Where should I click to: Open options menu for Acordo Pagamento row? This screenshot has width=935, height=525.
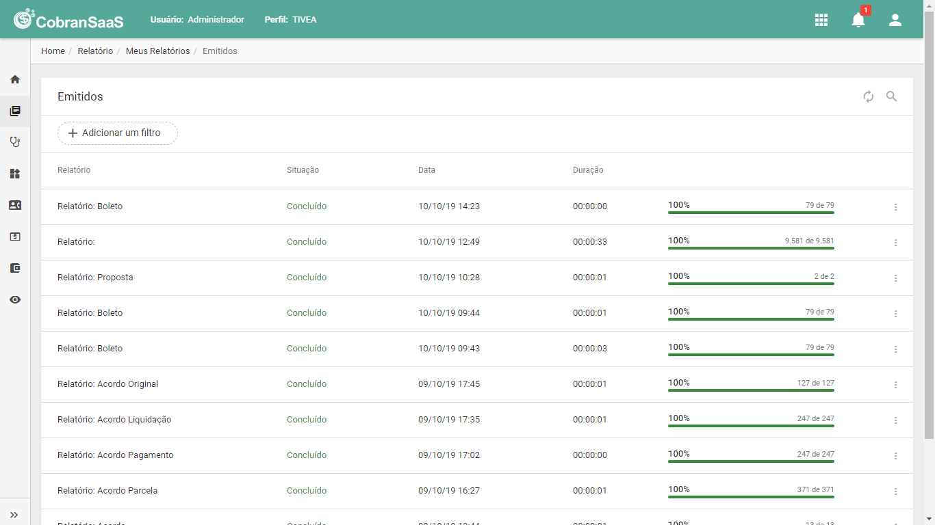[895, 456]
